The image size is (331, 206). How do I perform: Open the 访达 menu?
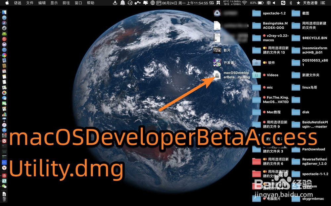(18, 3)
